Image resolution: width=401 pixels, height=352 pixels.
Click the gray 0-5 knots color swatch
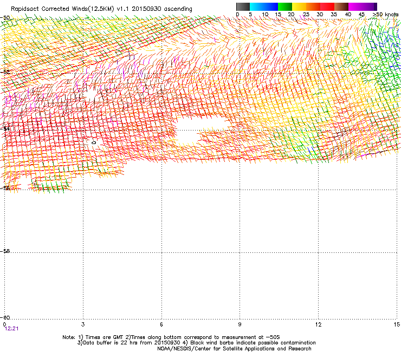click(x=243, y=6)
